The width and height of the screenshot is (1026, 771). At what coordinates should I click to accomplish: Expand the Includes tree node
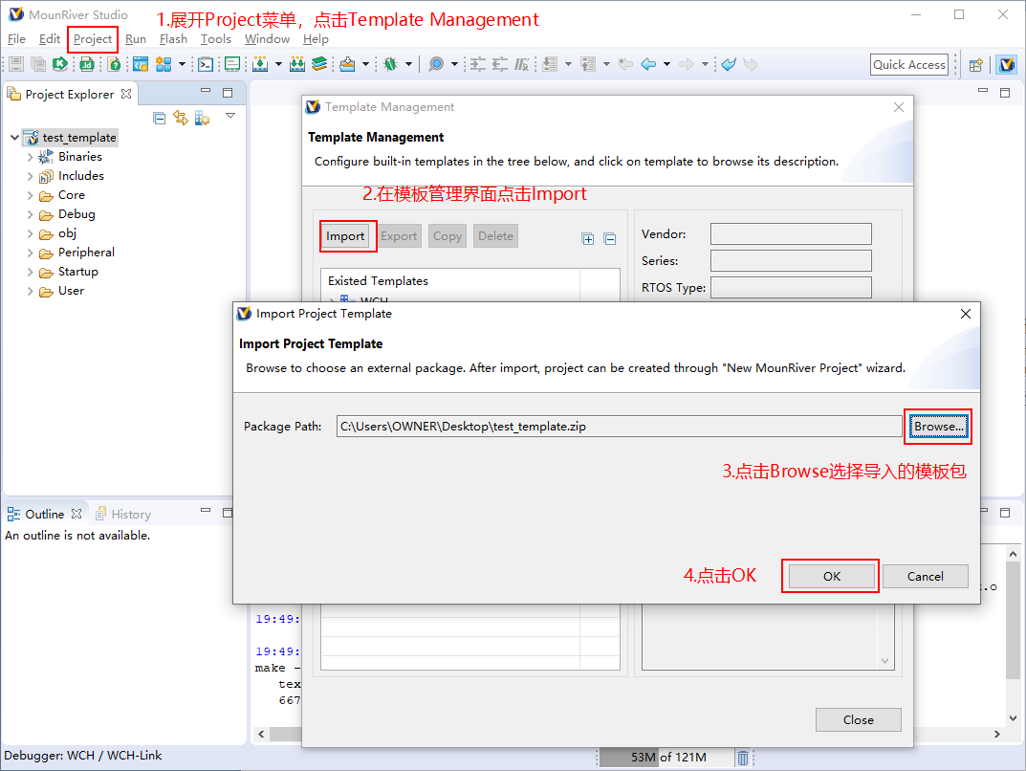[x=30, y=176]
